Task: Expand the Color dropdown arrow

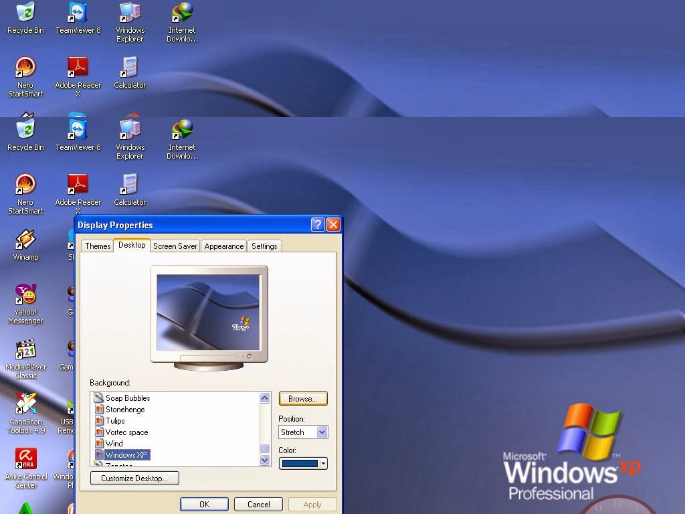Action: tap(322, 463)
